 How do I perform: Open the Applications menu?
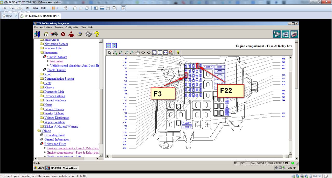(x=46, y=27)
